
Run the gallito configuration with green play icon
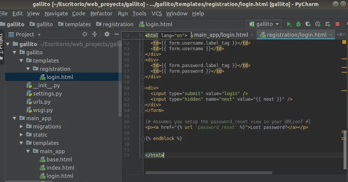click(289, 24)
